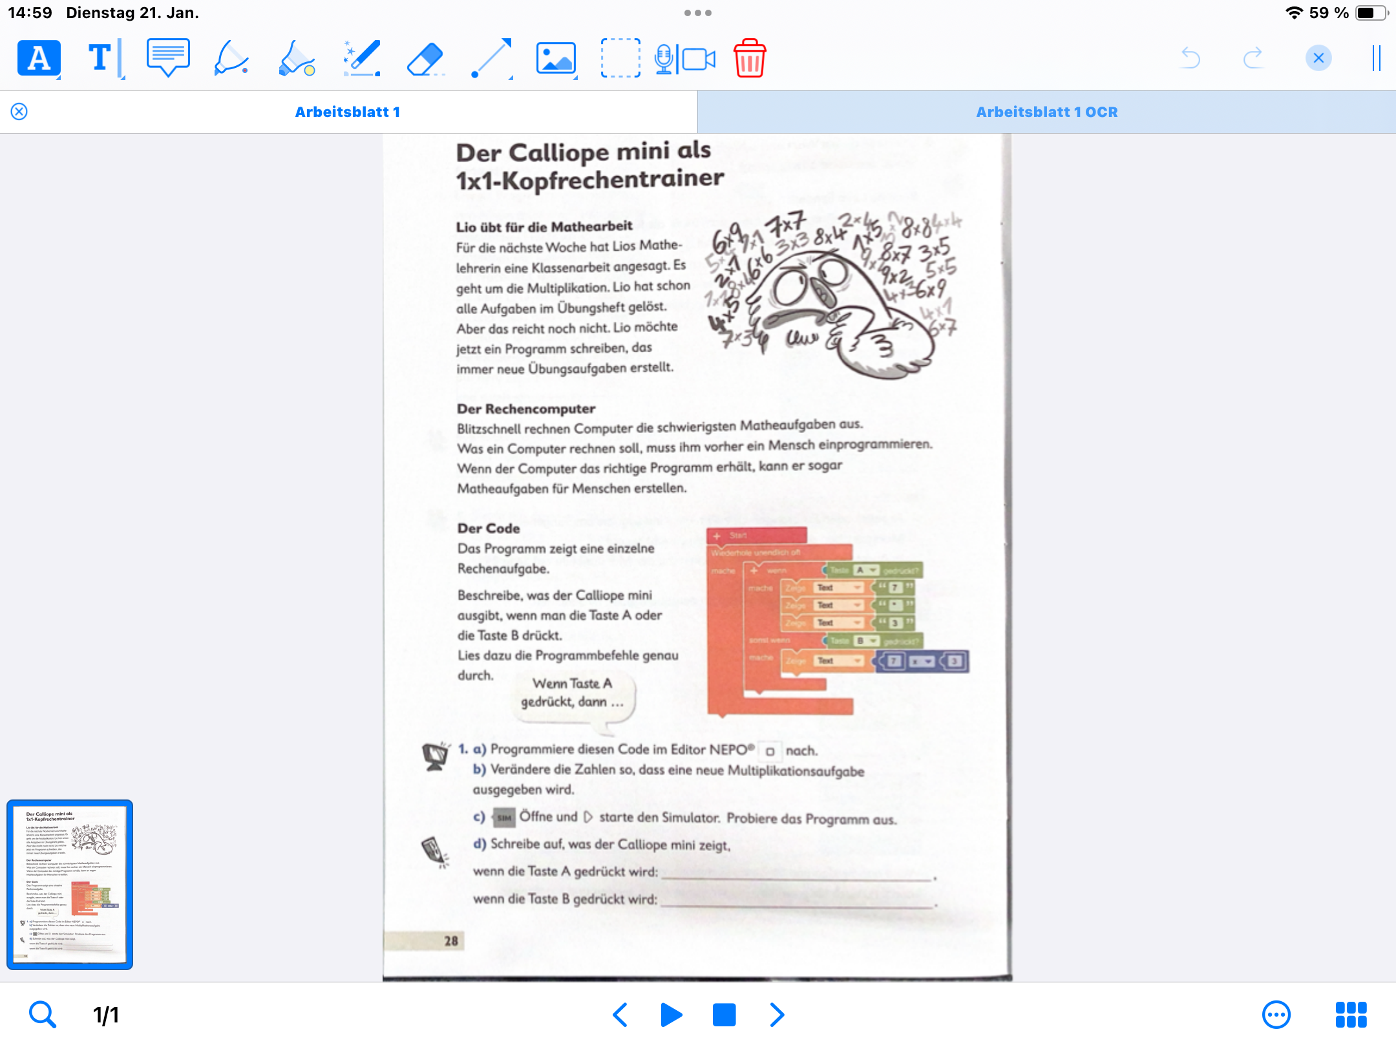Select the highlighter marker tool
Screen dimensions: 1396x1047
297,58
